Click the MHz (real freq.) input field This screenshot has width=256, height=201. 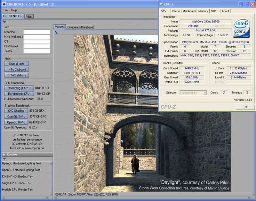click(x=37, y=36)
